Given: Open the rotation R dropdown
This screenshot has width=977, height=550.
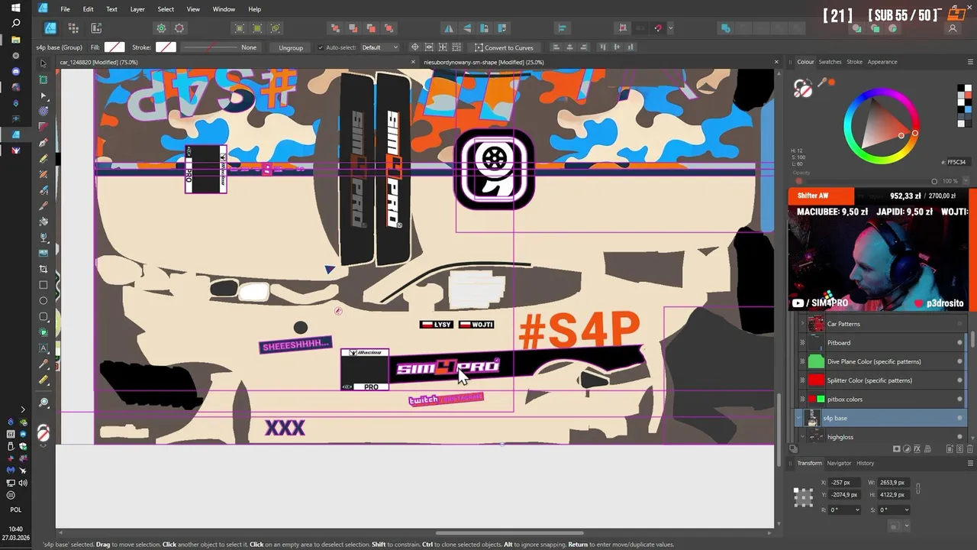Looking at the screenshot, I should click(x=857, y=510).
